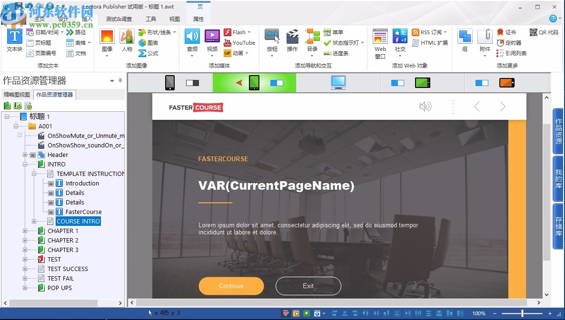The height and width of the screenshot is (320, 565).
Task: Switch to Thumbnail View (缩略图视图) tab
Action: [17, 95]
